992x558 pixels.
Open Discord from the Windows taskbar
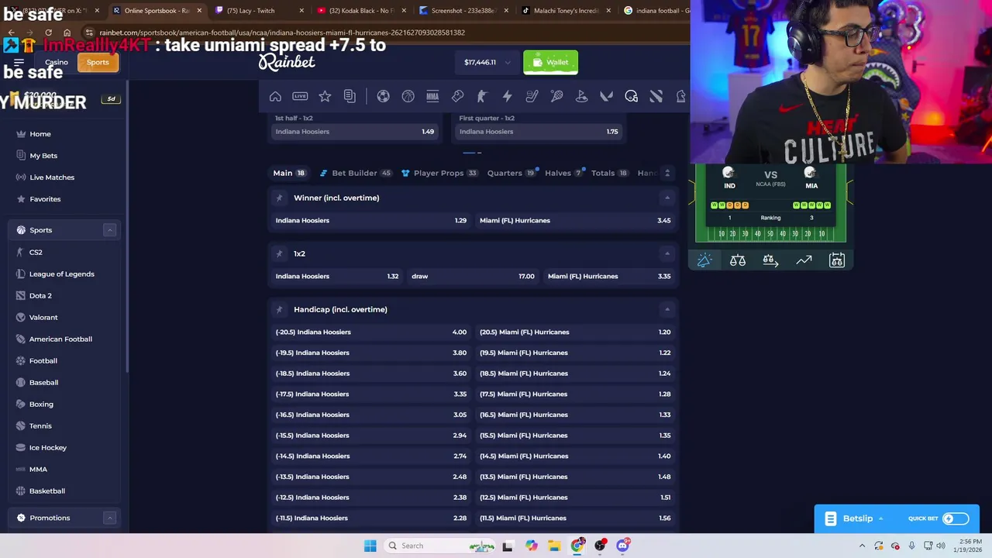[x=622, y=546]
